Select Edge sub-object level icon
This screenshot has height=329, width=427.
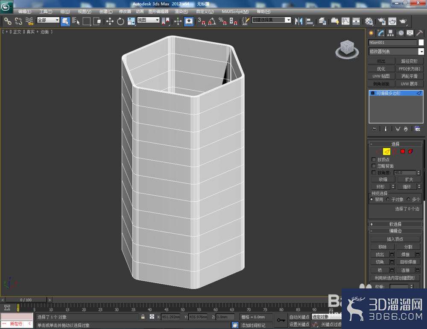tap(386, 151)
